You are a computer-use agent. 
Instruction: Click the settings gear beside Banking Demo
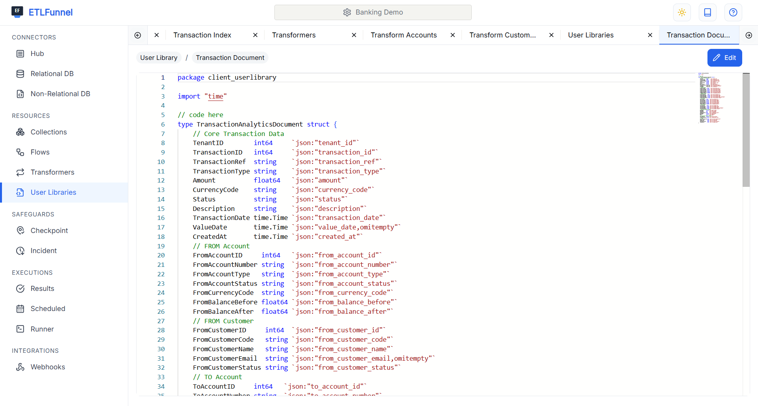click(x=347, y=12)
